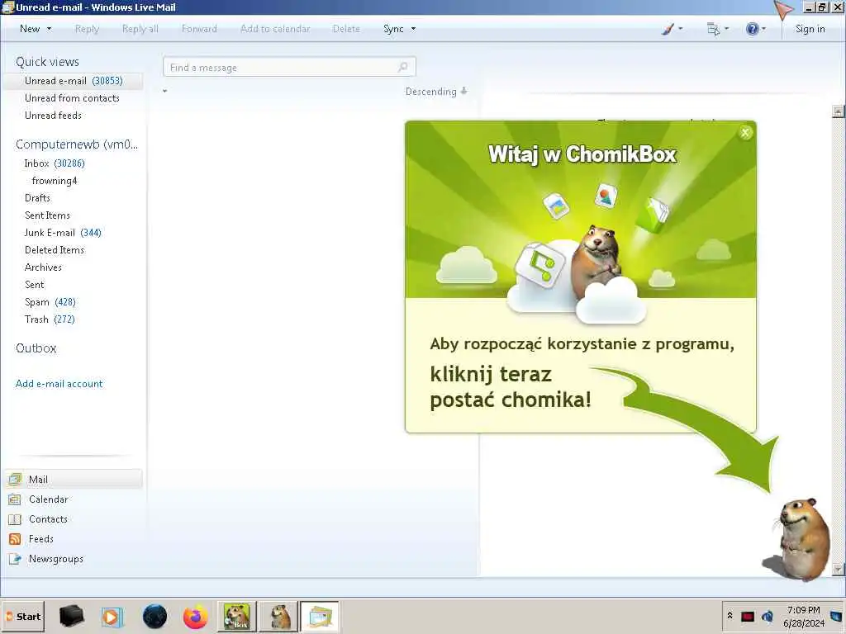Open the Archives folder

coord(43,267)
